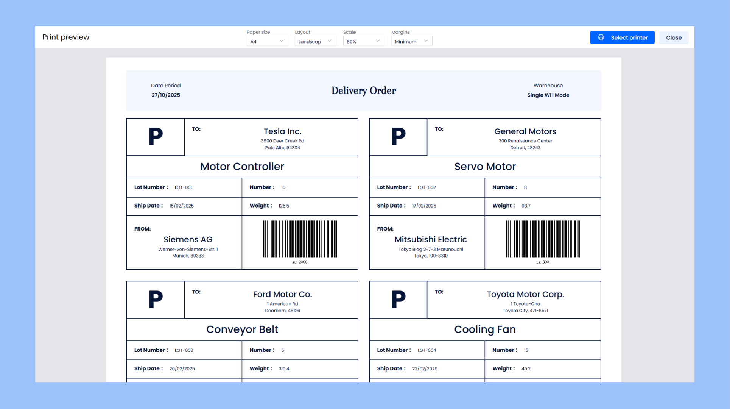Open the Margins Minimum dropdown
The width and height of the screenshot is (730, 409).
(x=411, y=41)
